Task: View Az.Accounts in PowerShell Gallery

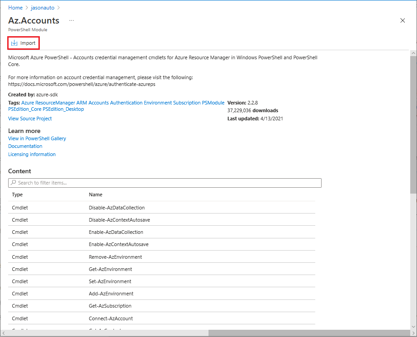Action: [x=37, y=138]
